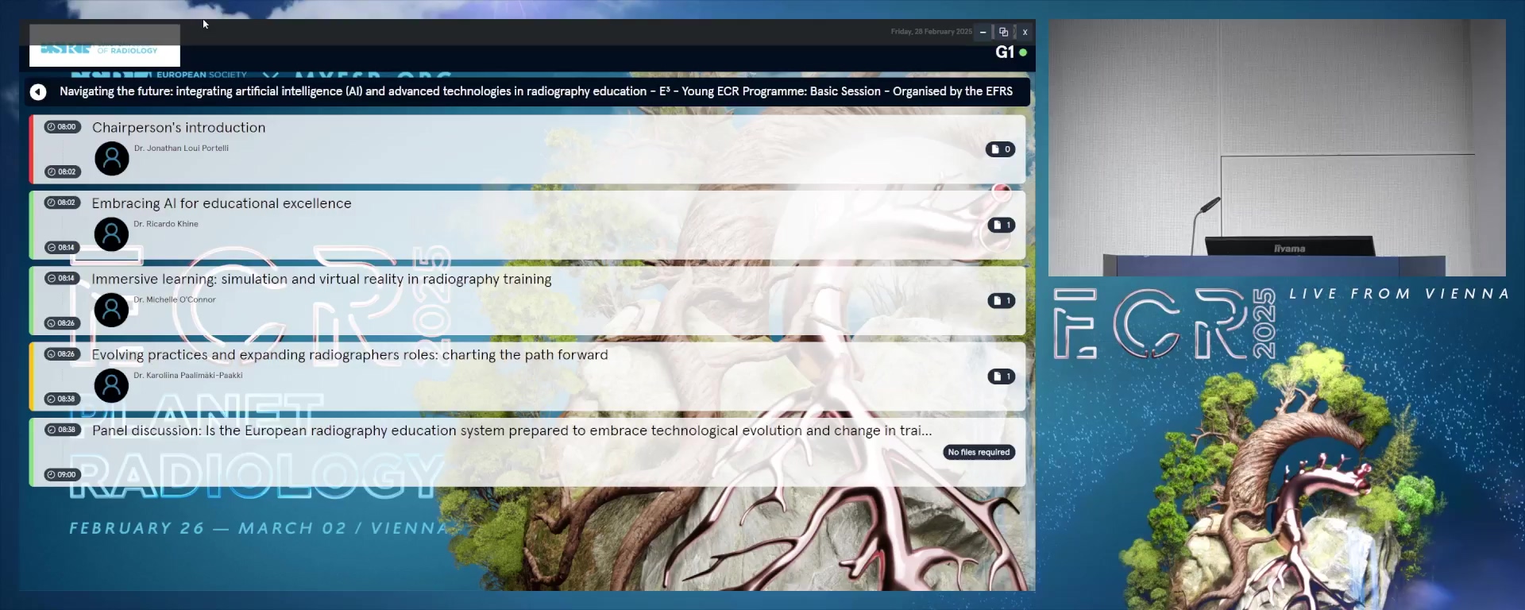The height and width of the screenshot is (610, 1525).
Task: Open file badge for Evolving practices talk
Action: (1001, 376)
